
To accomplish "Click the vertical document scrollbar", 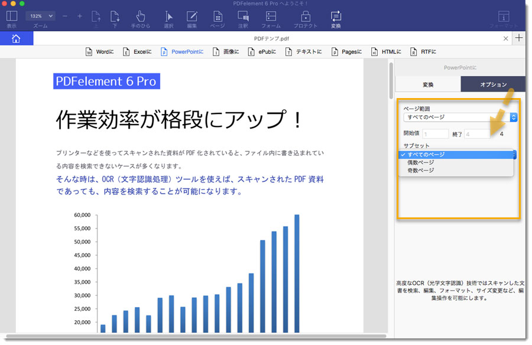I will point(391,81).
